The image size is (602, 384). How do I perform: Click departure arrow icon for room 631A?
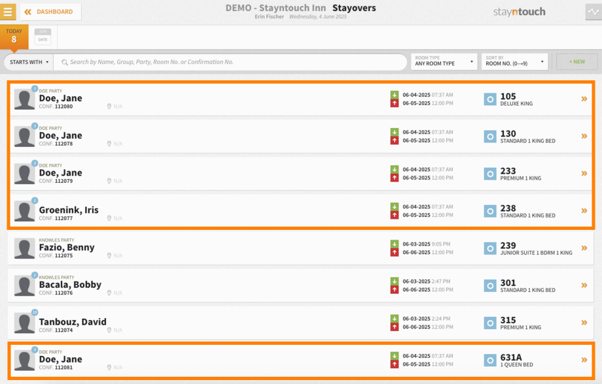point(395,364)
